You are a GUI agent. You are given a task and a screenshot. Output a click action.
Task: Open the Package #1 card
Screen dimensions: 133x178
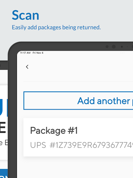pos(78,137)
